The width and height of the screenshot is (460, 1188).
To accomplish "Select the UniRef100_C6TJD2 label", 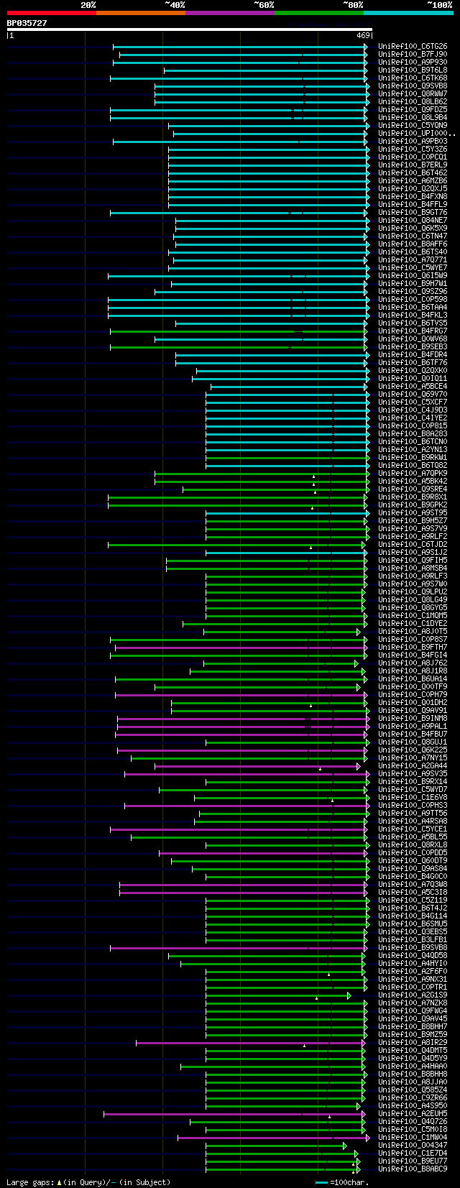I will (413, 544).
